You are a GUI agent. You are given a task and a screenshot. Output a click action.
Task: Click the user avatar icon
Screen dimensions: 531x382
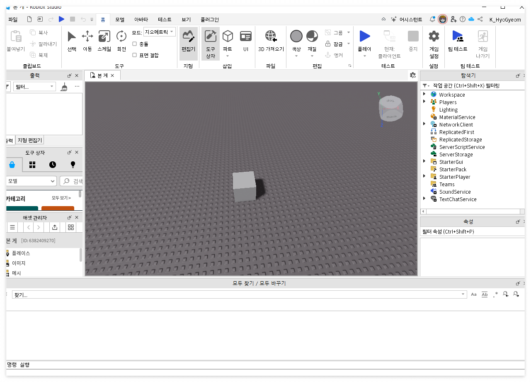[443, 19]
